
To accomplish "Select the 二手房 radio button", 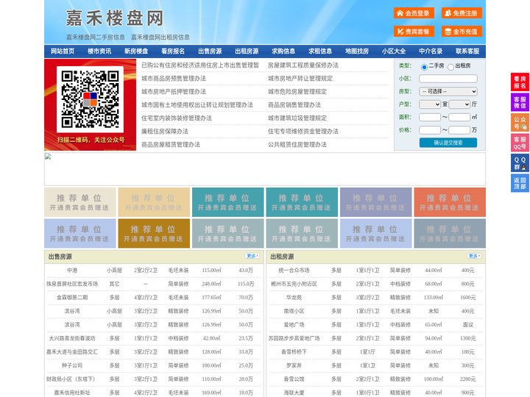I will tap(424, 67).
